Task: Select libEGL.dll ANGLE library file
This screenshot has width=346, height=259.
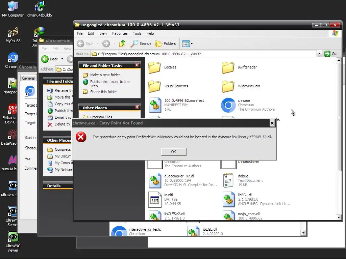Action: 256,199
